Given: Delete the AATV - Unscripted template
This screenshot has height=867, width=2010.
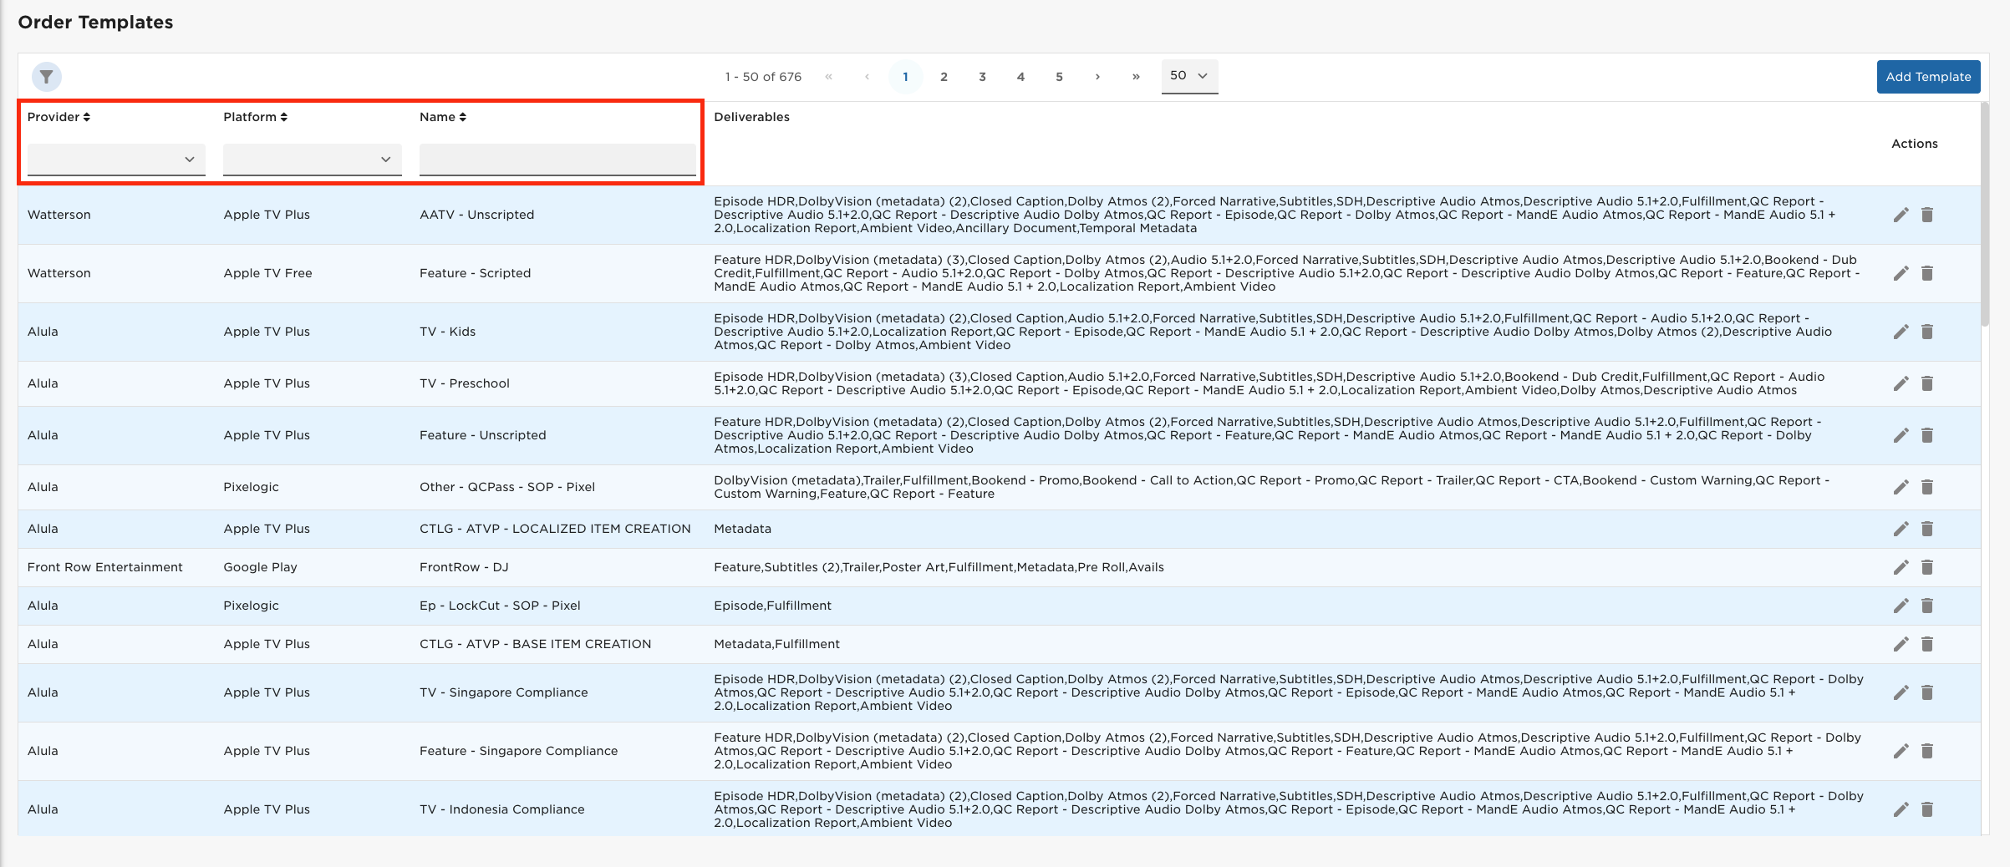Looking at the screenshot, I should pos(1927,215).
